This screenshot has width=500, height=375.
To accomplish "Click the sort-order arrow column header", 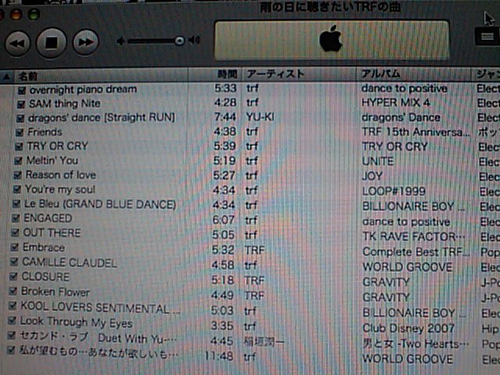I will click(x=6, y=77).
